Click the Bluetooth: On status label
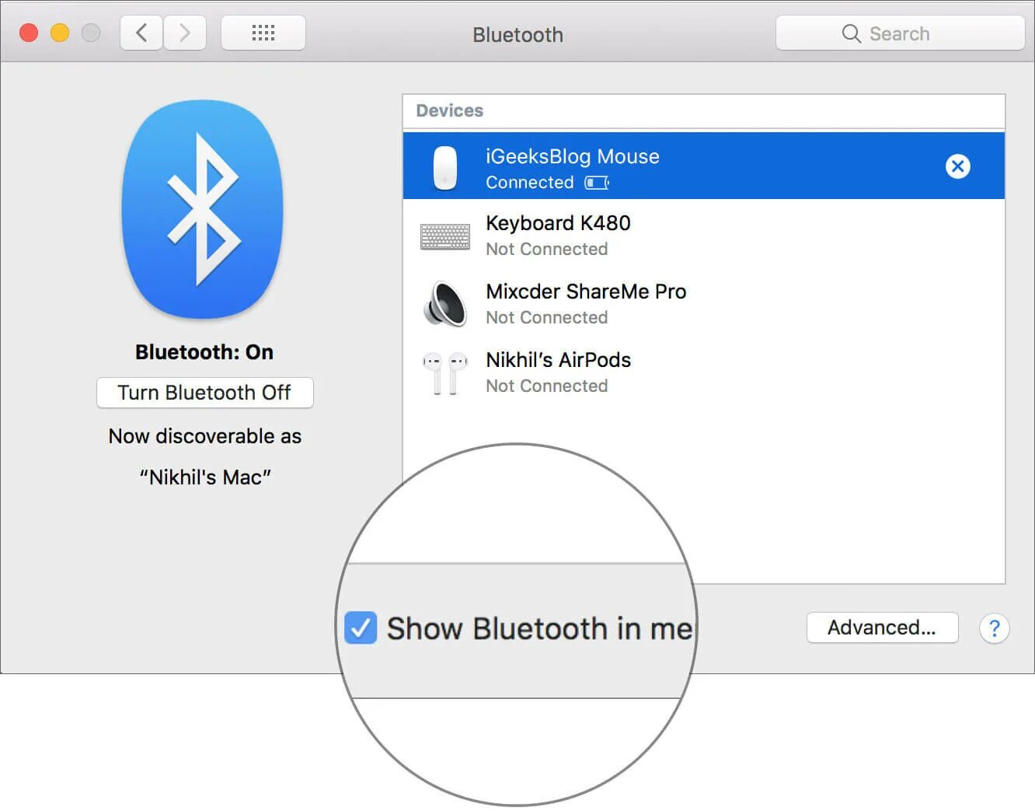 pos(204,352)
